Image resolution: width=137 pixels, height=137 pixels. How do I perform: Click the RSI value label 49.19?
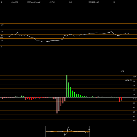126,34
